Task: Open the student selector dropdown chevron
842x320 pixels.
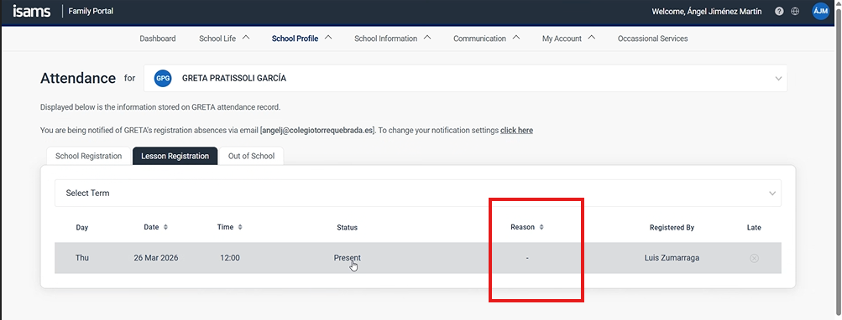Action: (778, 78)
